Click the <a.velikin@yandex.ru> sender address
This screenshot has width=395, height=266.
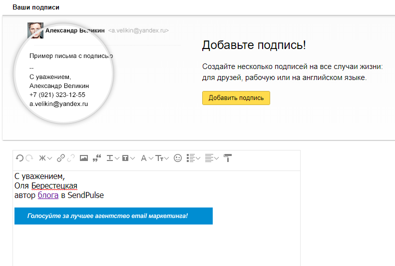tap(138, 30)
